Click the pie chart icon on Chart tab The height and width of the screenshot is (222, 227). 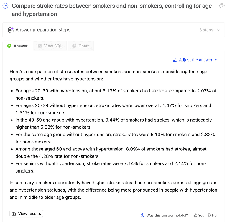[x=74, y=46]
